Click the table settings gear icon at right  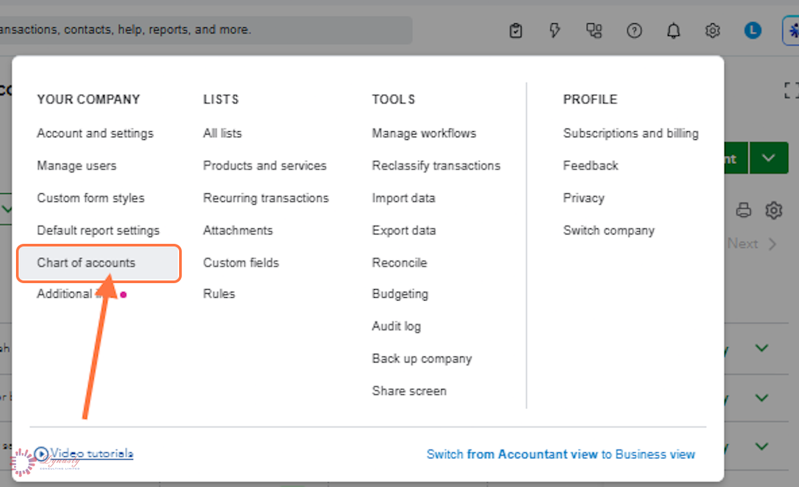click(773, 211)
